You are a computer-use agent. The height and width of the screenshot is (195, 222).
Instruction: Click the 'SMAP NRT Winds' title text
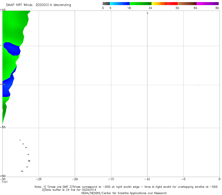[19, 5]
